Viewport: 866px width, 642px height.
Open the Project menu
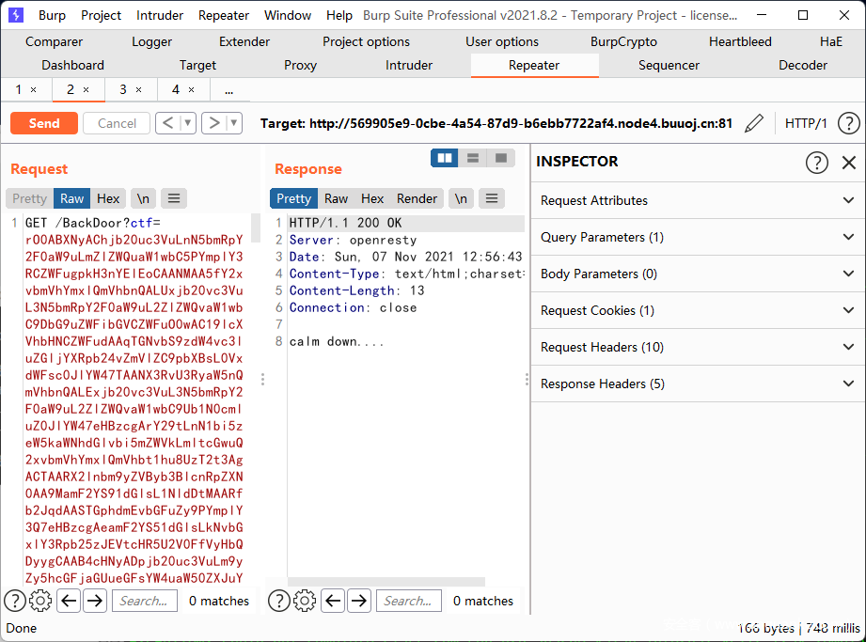point(101,15)
